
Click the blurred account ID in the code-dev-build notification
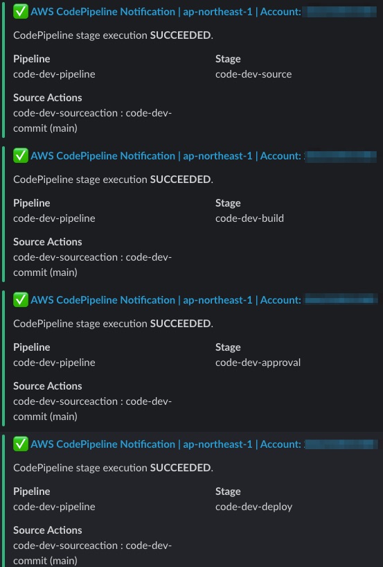(x=341, y=156)
